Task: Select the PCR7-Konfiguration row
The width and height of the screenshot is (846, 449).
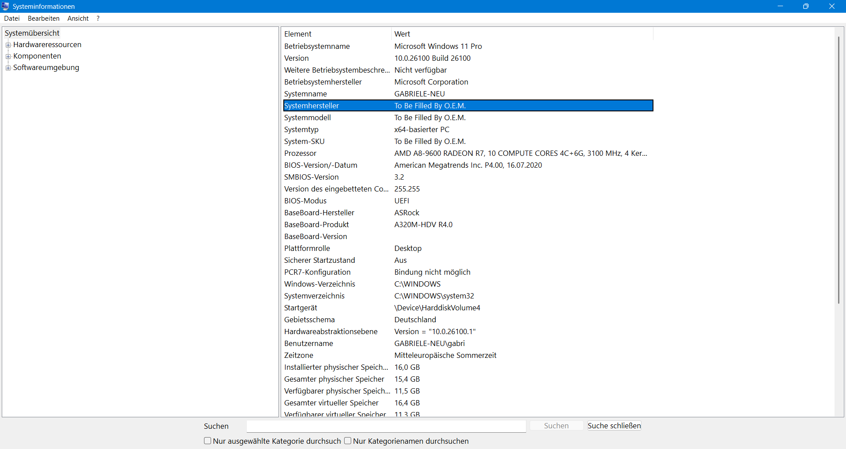Action: point(468,272)
